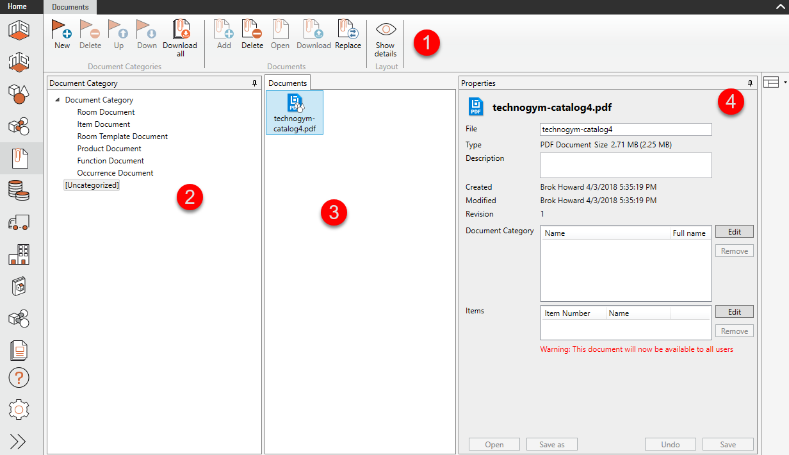Screen dimensions: 789x455
Task: Toggle pin on Document Category panel
Action: (255, 83)
